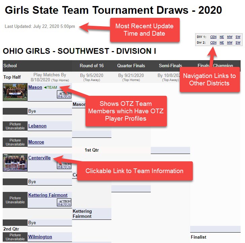Go to Division 1 NW district
This screenshot has height=243, width=245.
click(230, 37)
